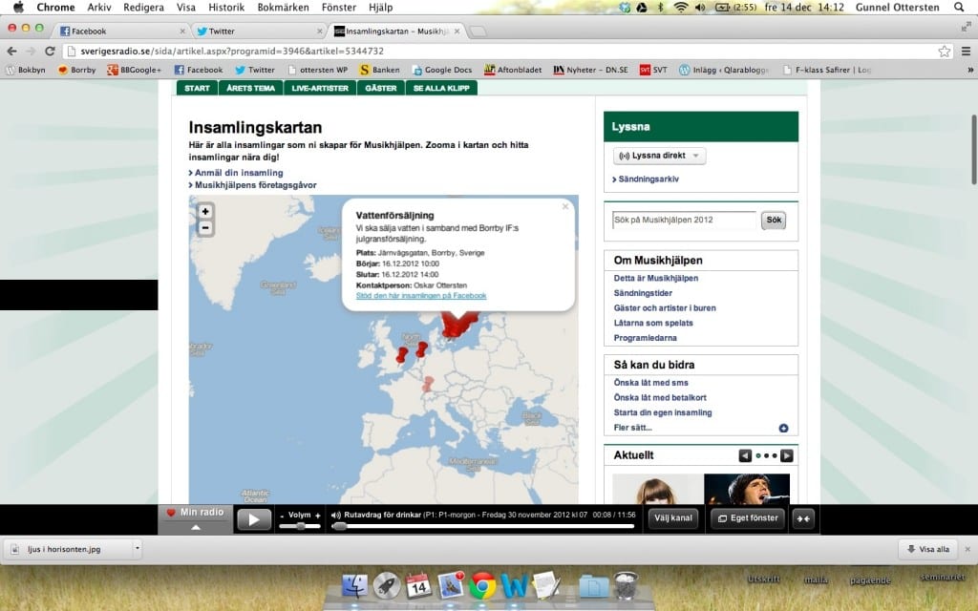The height and width of the screenshot is (611, 978).
Task: Reload the page in Chrome toolbar
Action: pos(51,51)
